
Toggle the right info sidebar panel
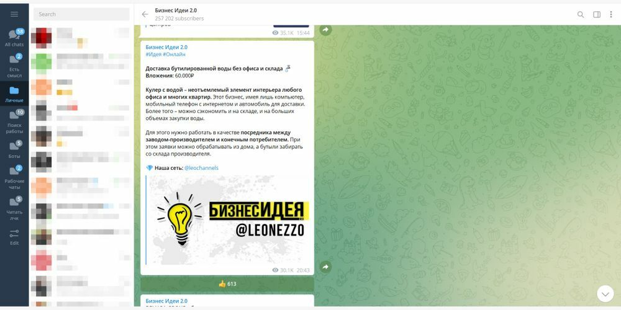(x=596, y=15)
